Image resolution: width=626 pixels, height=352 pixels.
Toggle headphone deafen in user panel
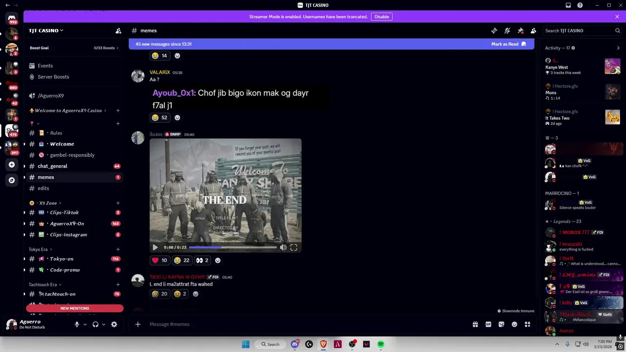pos(95,324)
